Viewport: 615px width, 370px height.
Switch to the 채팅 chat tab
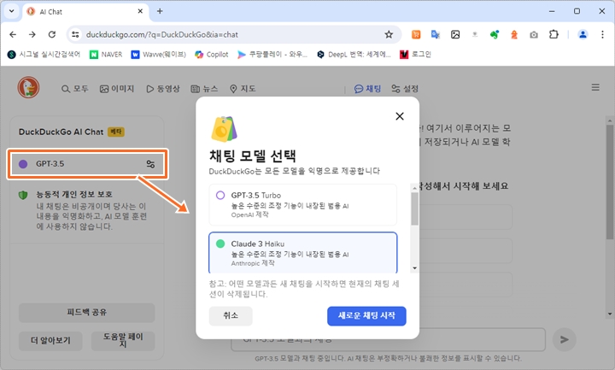(x=367, y=89)
